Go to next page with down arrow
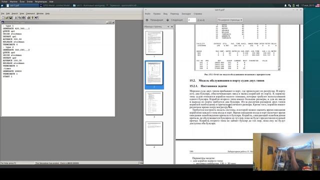Screen dimensions: 320x180 tap(167, 20)
